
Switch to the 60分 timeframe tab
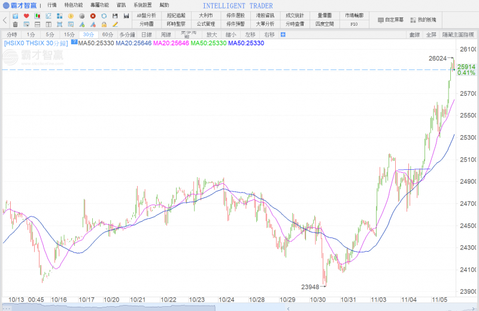[108, 35]
